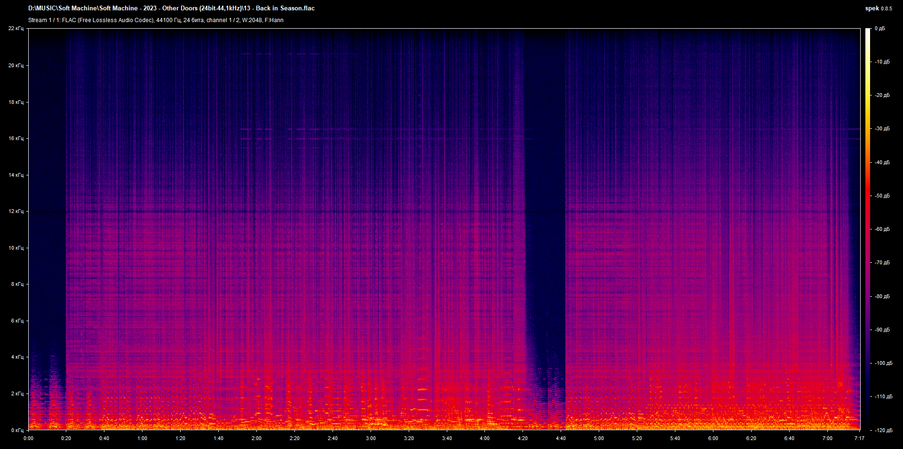Click the 0 дБ label on the scale

point(880,28)
